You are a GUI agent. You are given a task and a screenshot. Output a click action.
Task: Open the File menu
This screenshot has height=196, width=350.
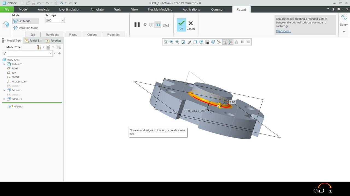(7, 9)
